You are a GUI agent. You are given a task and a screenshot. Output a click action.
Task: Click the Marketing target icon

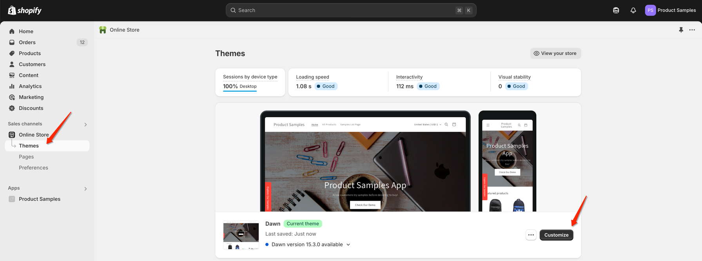(12, 97)
